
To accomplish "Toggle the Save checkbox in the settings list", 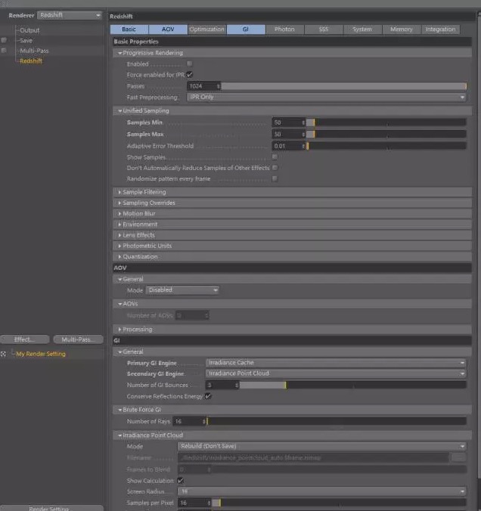I will tap(5, 40).
